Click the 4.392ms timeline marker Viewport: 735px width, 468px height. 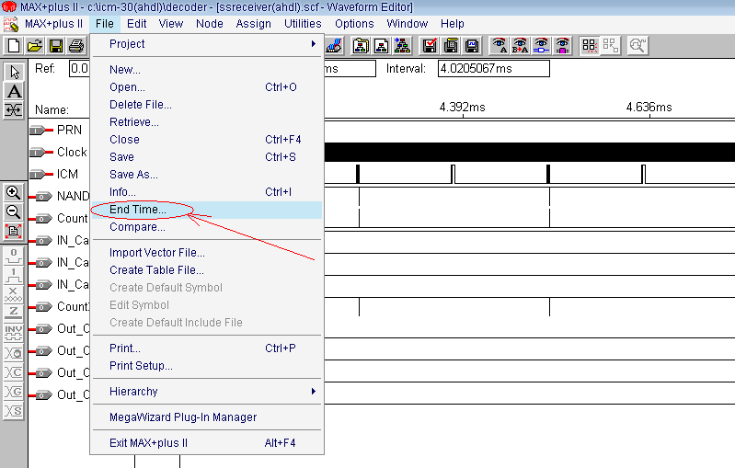click(462, 108)
